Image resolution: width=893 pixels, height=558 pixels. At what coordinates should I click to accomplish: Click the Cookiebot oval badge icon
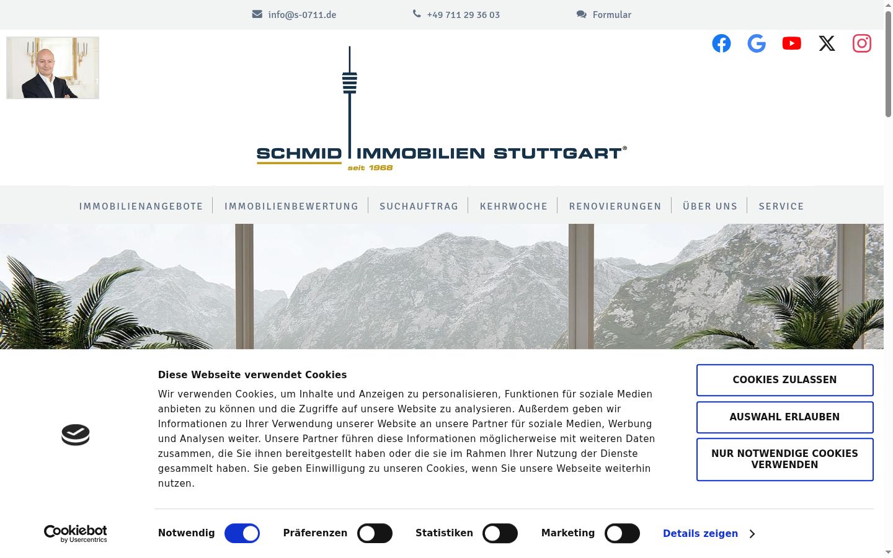coord(76,435)
